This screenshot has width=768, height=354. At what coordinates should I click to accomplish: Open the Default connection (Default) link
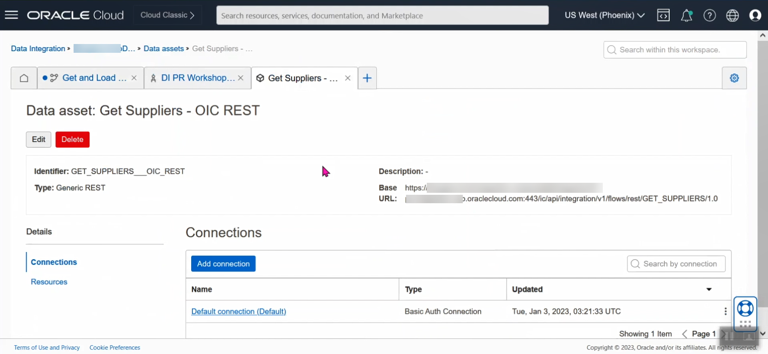(238, 312)
